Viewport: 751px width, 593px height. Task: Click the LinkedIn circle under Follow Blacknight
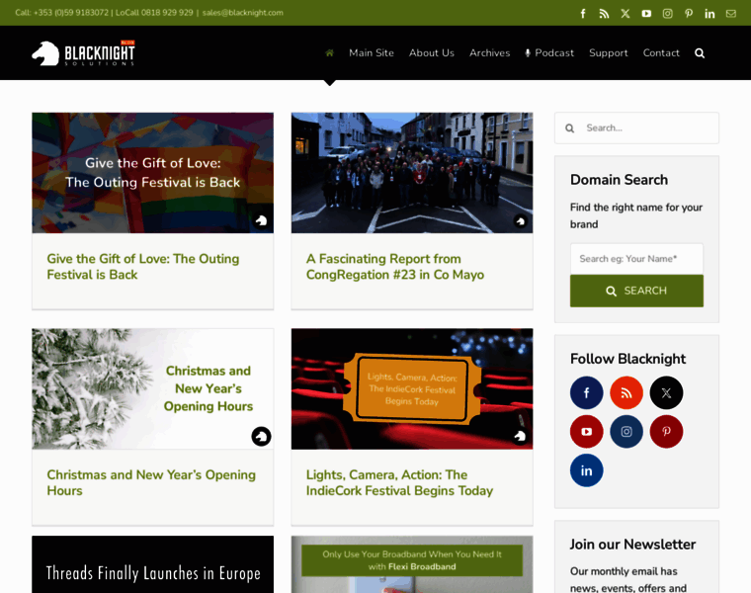[x=586, y=470]
